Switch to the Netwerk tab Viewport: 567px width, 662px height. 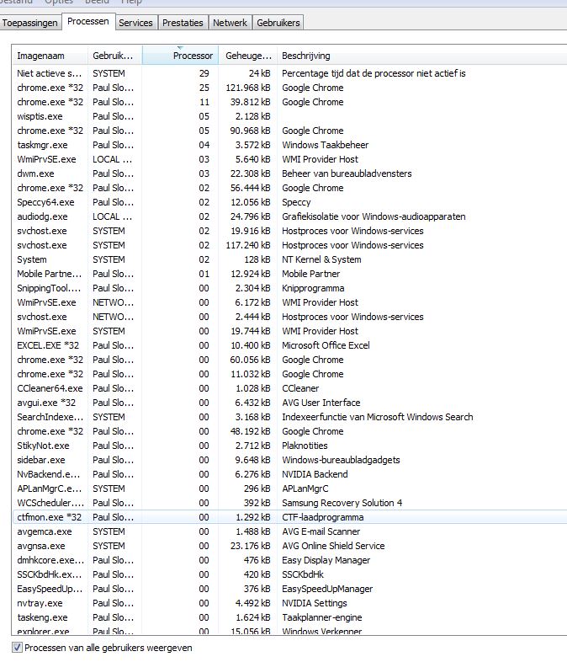230,23
